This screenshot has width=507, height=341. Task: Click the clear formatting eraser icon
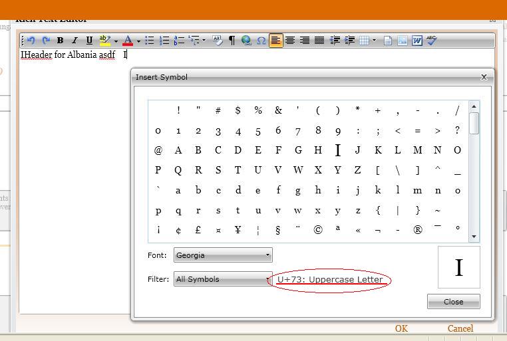(218, 41)
